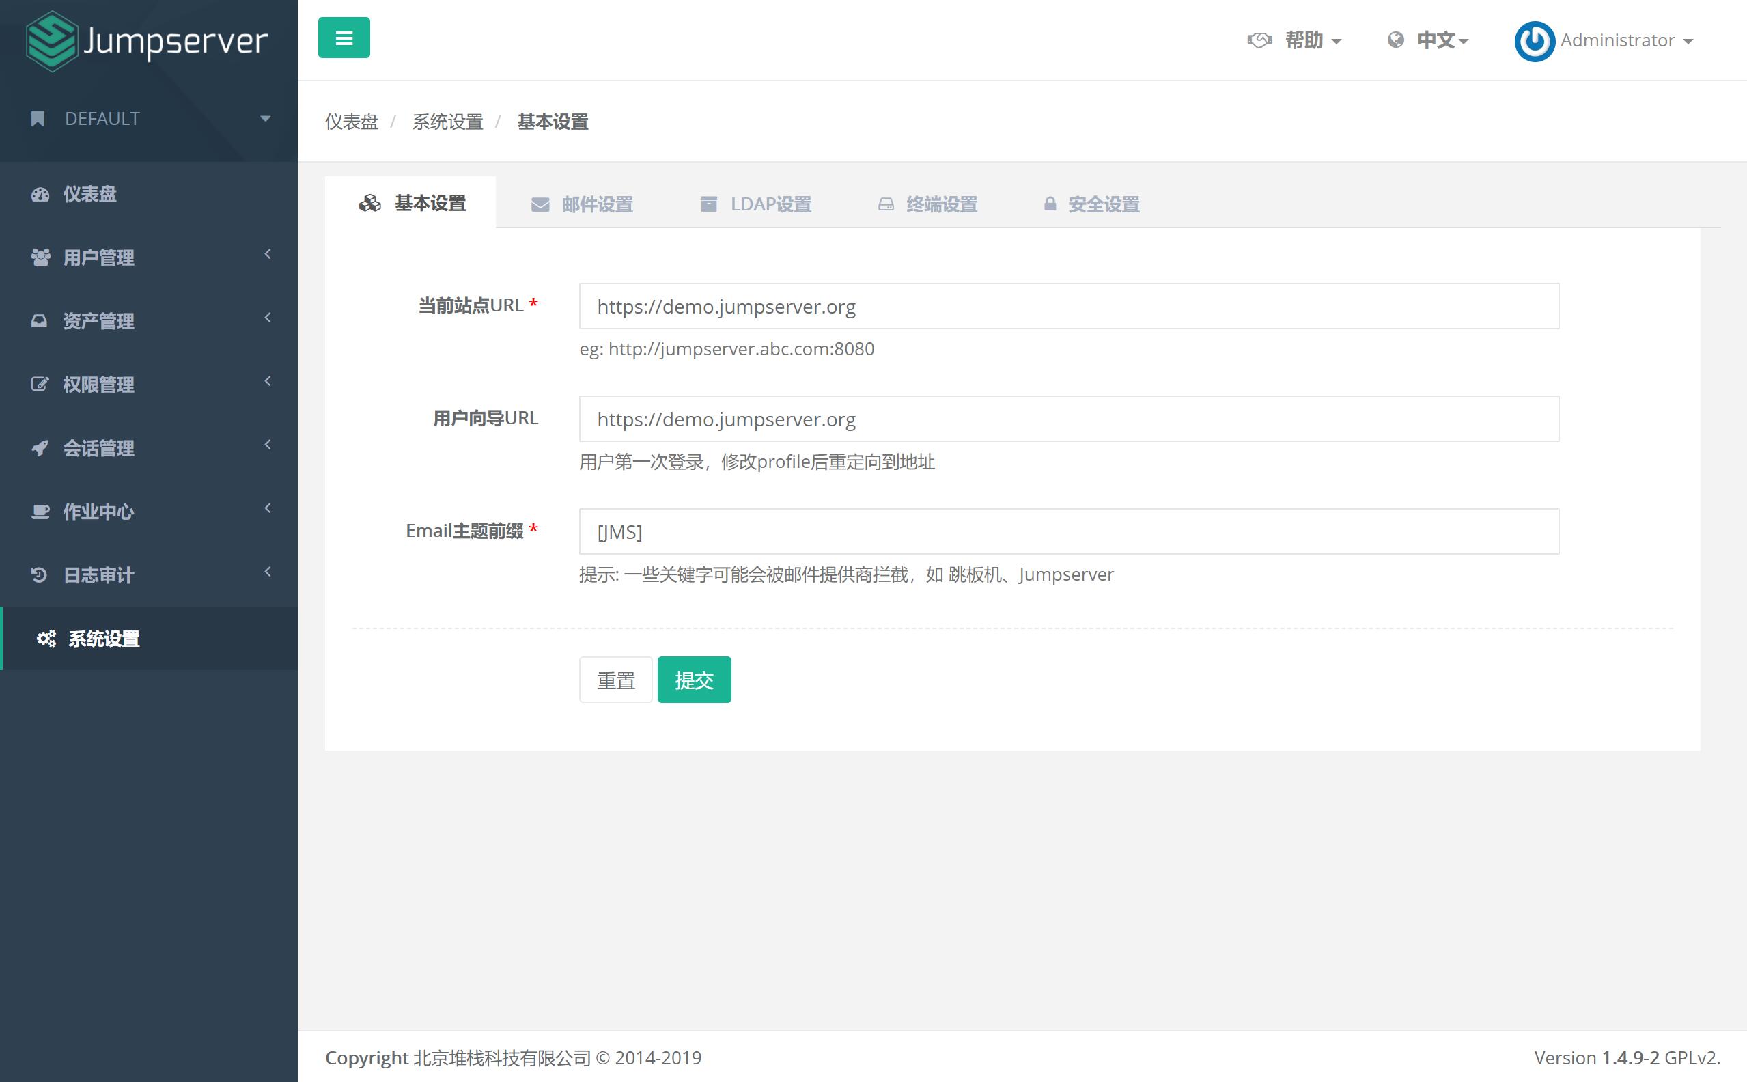
Task: Click the bookmark icon beside DEFAULT
Action: tap(38, 119)
